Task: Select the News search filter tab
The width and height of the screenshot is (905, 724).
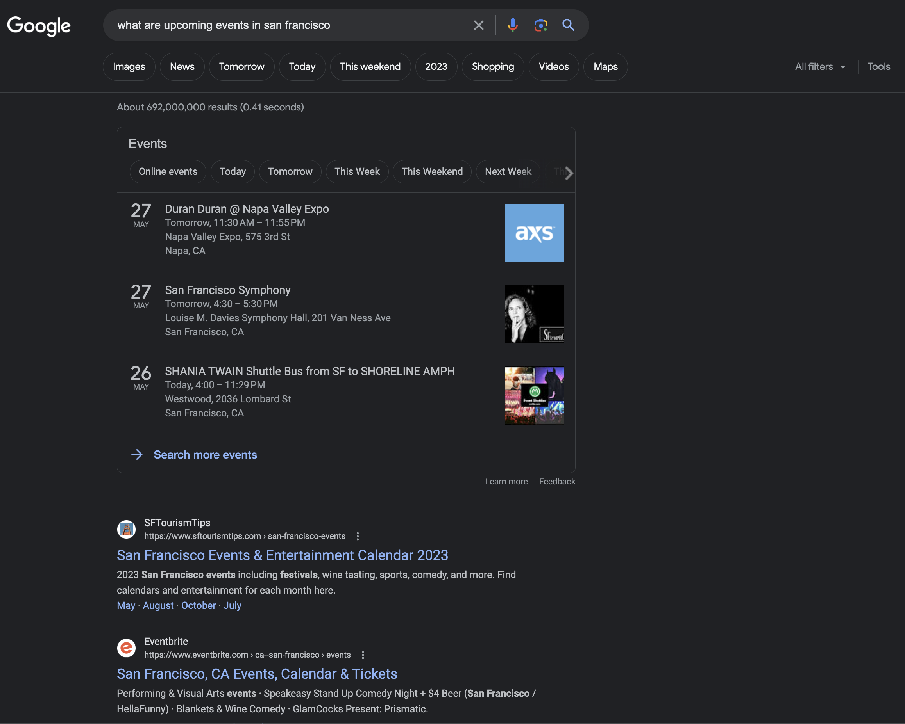Action: pos(181,66)
